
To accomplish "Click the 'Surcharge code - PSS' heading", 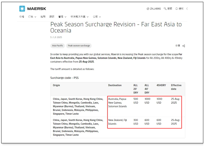I will pyautogui.click(x=64, y=78).
